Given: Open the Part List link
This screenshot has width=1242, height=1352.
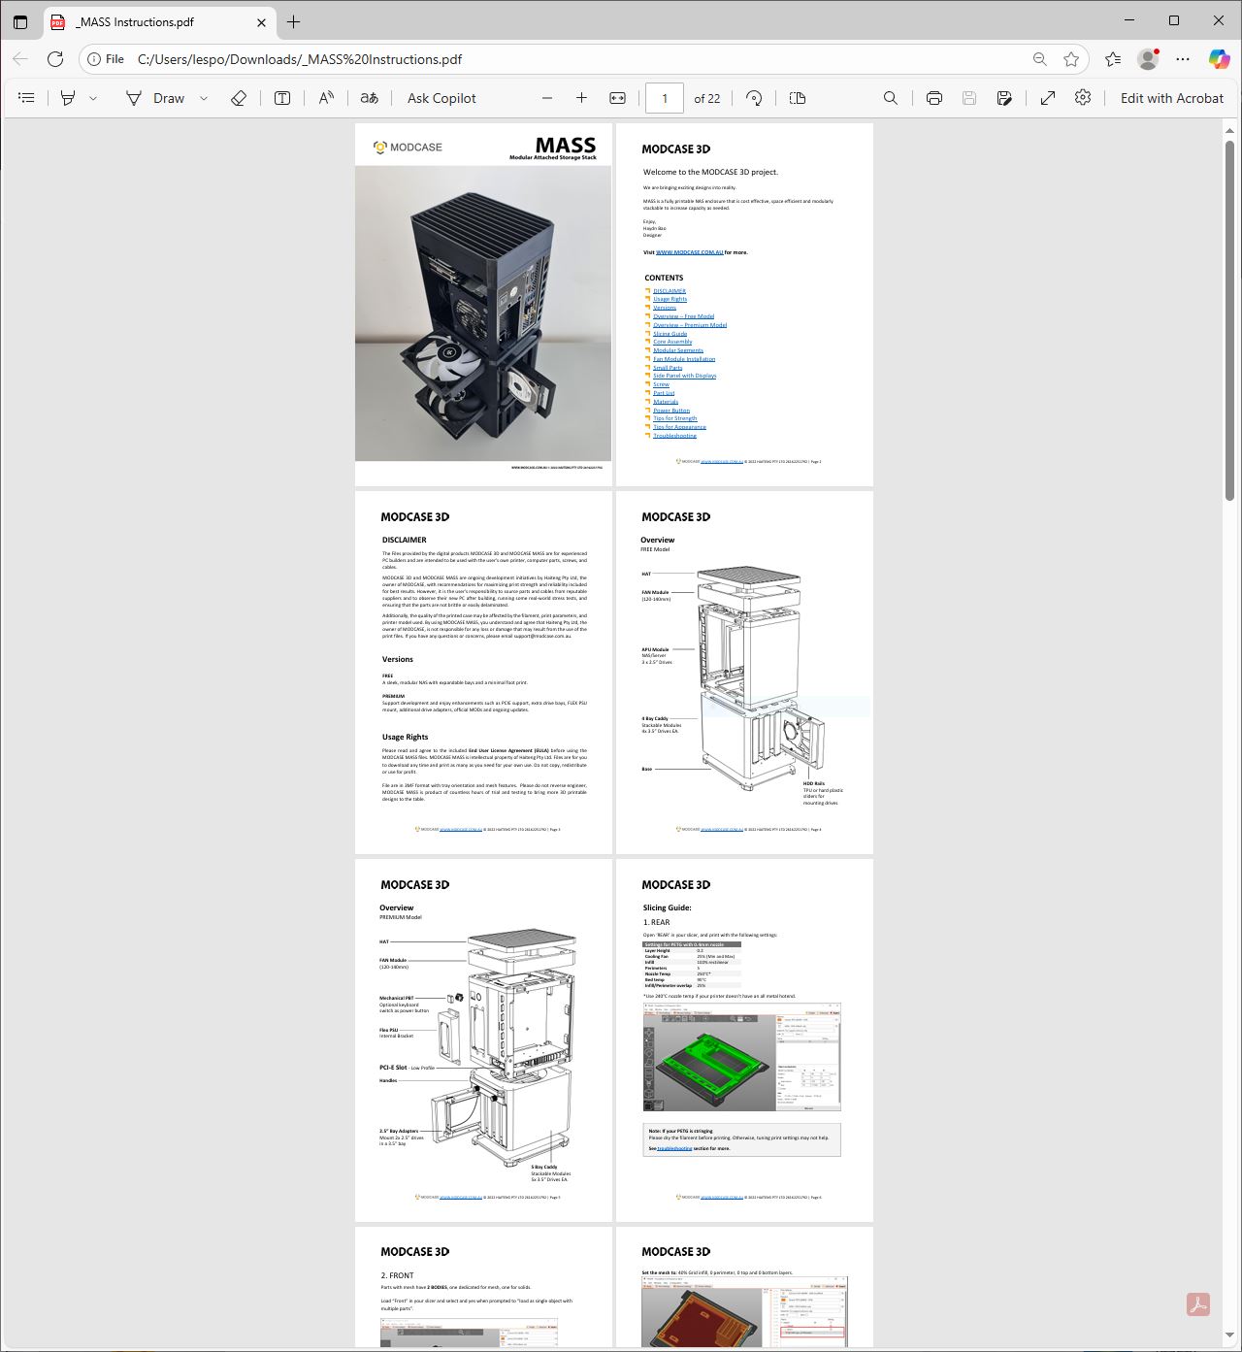Looking at the screenshot, I should click(x=664, y=393).
